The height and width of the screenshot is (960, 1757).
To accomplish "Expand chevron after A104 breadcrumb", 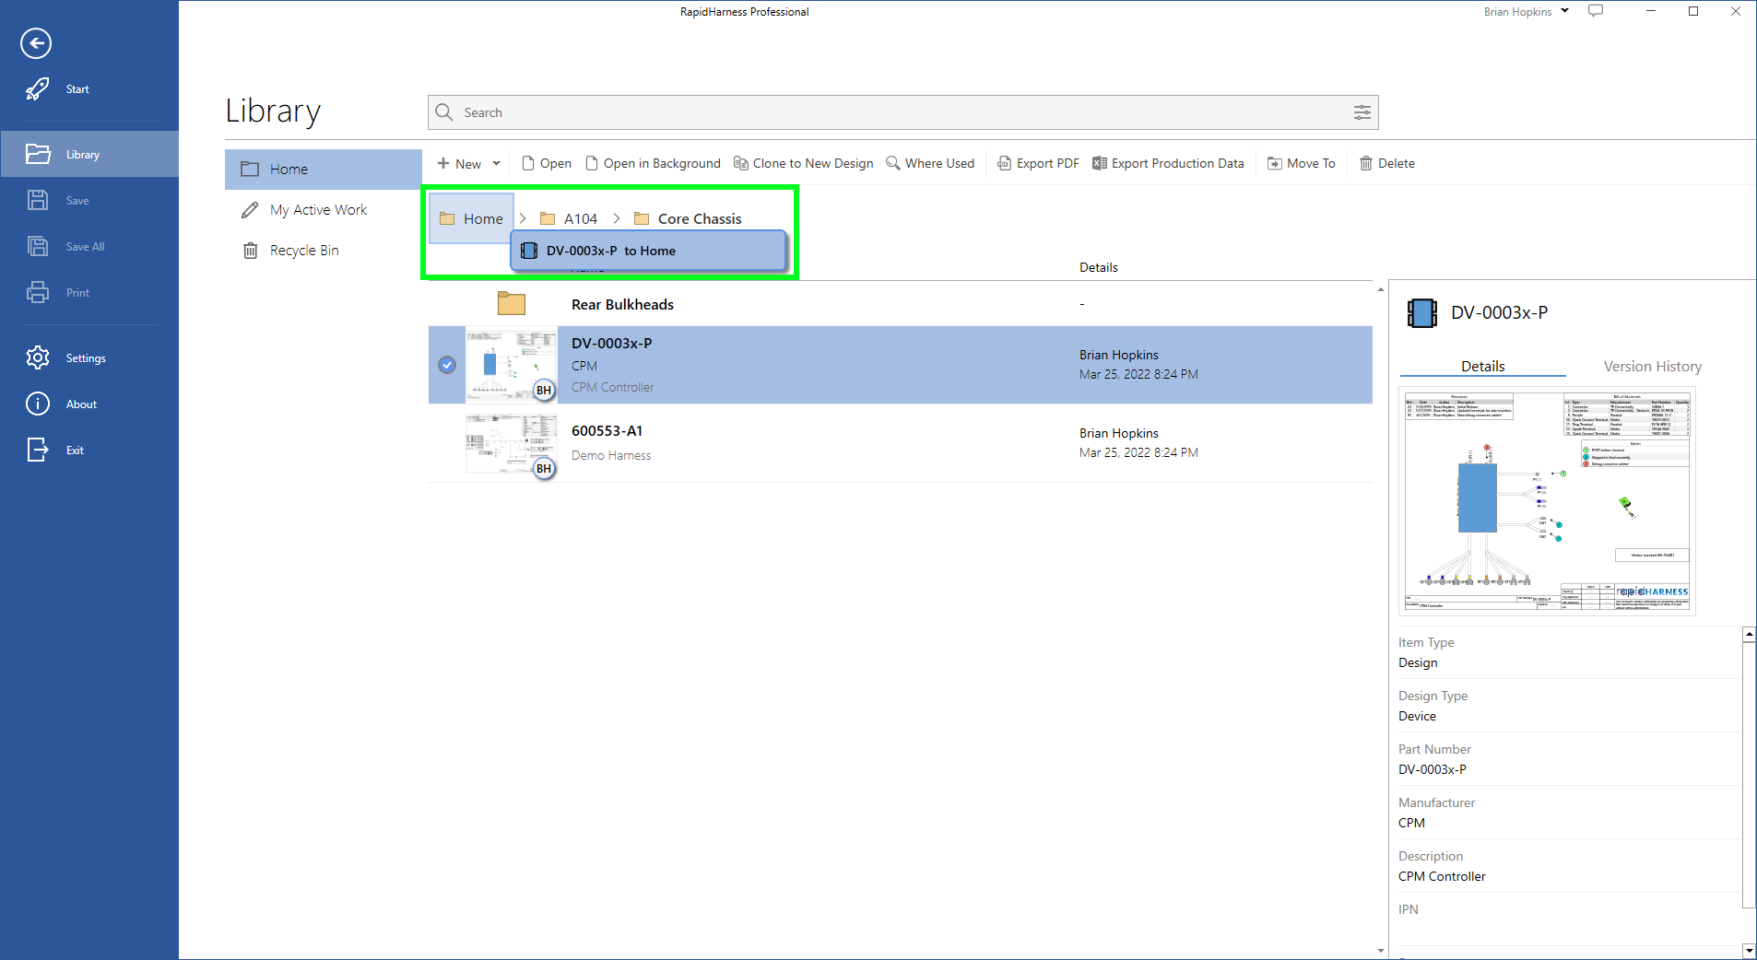I will tap(617, 218).
